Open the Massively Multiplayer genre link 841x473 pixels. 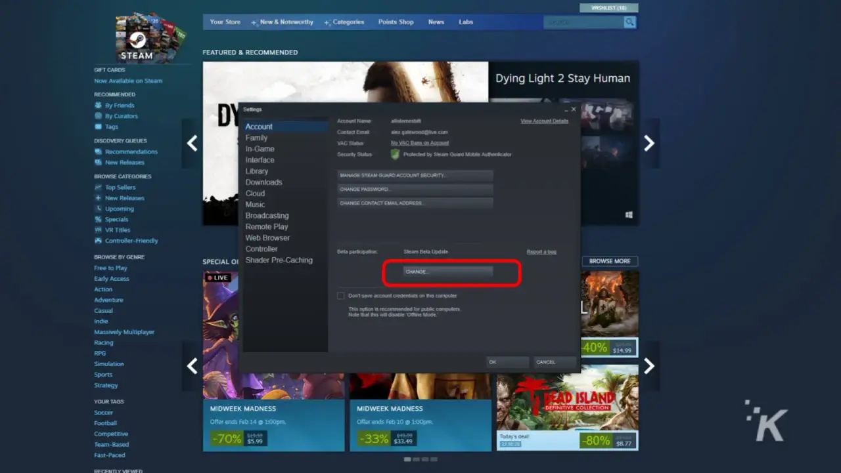(x=124, y=332)
